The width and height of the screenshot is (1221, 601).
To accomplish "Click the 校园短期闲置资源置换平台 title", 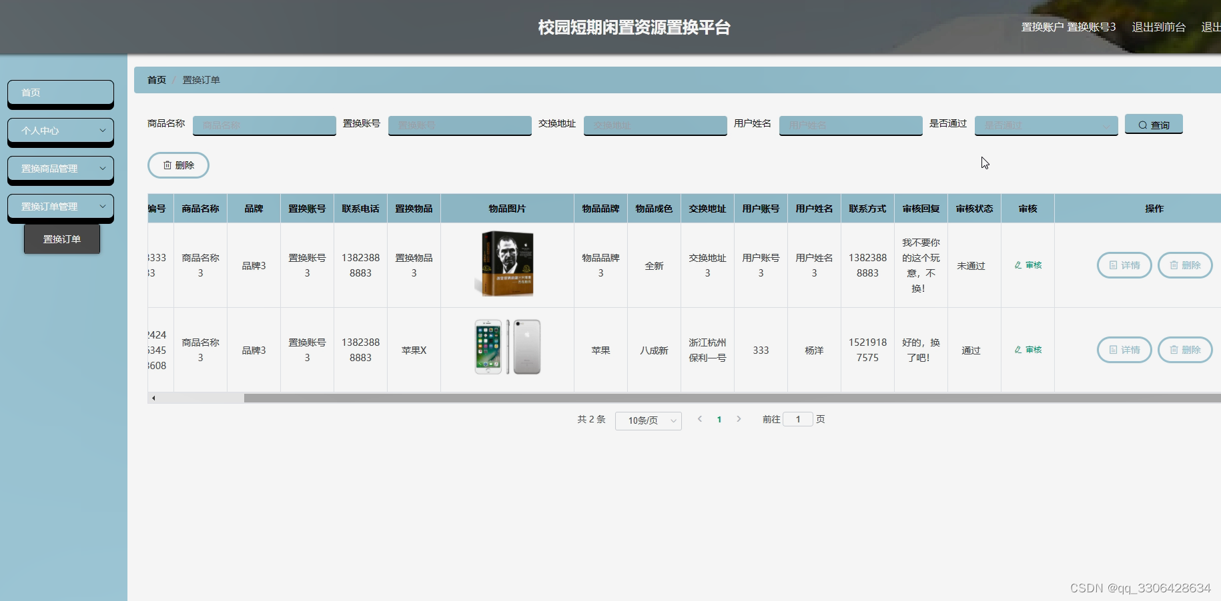I will click(x=635, y=27).
